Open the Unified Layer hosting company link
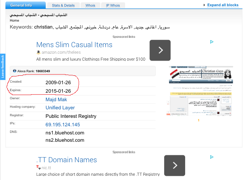244x180 pixels. click(x=60, y=108)
